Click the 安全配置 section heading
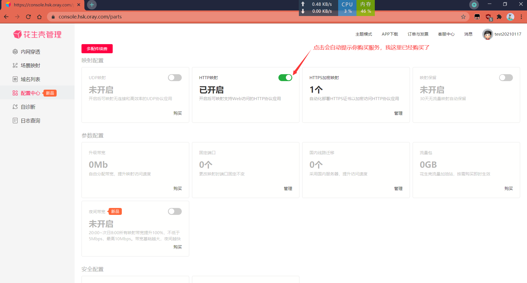This screenshot has height=283, width=527. (93, 269)
